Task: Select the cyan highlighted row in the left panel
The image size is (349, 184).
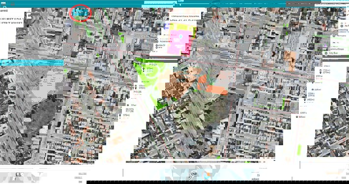Action: click(32, 63)
